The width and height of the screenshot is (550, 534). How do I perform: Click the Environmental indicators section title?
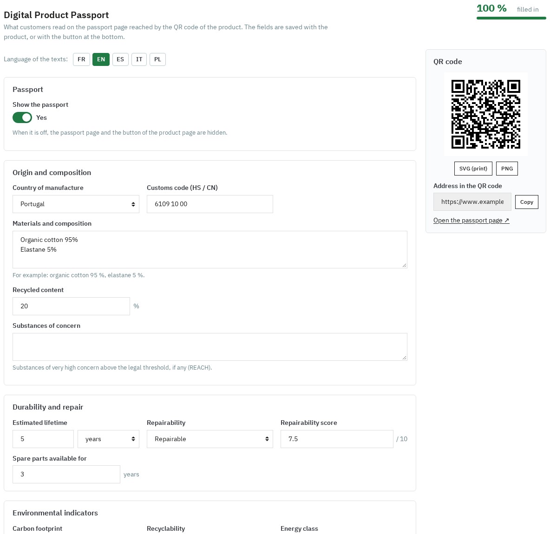[55, 513]
